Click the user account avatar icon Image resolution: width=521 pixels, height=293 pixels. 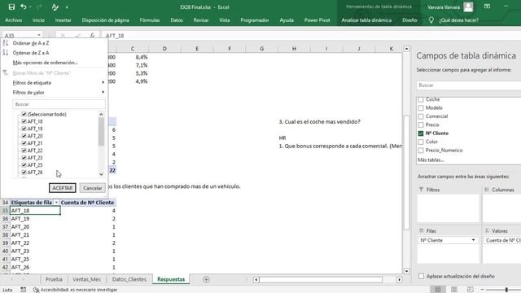[468, 7]
